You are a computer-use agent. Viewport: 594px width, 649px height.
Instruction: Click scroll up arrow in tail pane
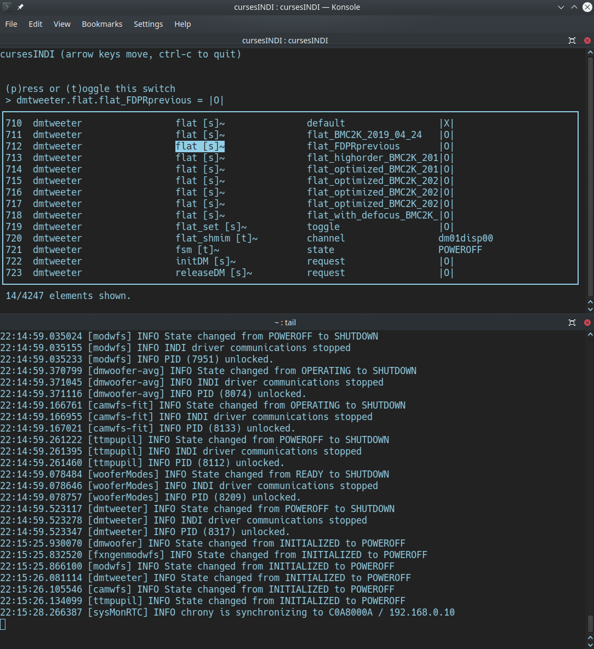tap(590, 335)
